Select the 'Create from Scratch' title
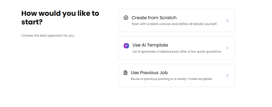This screenshot has width=272, height=107. click(154, 18)
